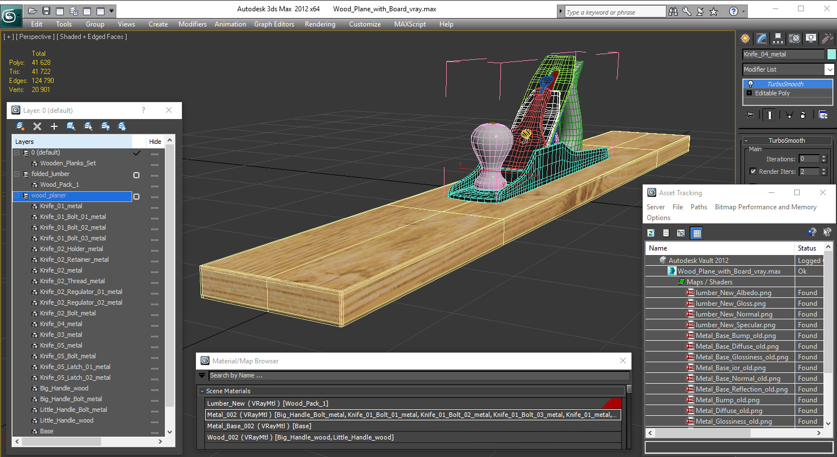The height and width of the screenshot is (457, 837).
Task: Select Metal_Base_002 material entry
Action: [x=413, y=426]
